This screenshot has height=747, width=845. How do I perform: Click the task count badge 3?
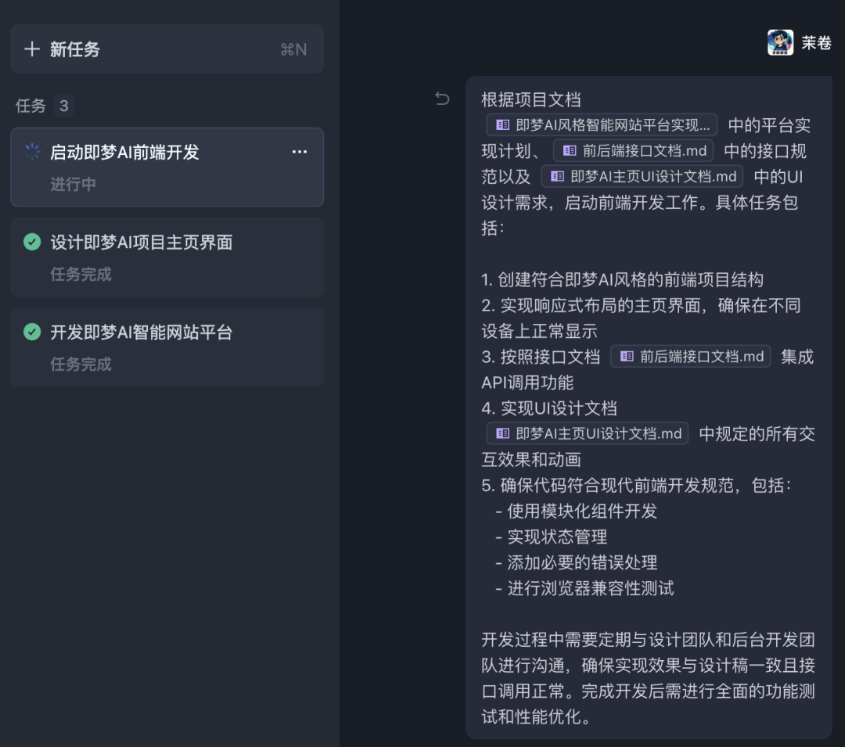(x=64, y=106)
